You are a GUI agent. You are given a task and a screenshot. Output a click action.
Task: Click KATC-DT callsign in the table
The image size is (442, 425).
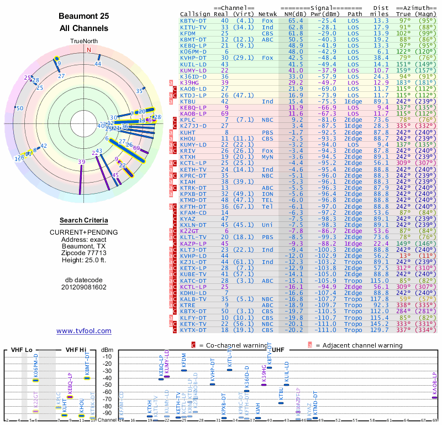click(x=193, y=281)
